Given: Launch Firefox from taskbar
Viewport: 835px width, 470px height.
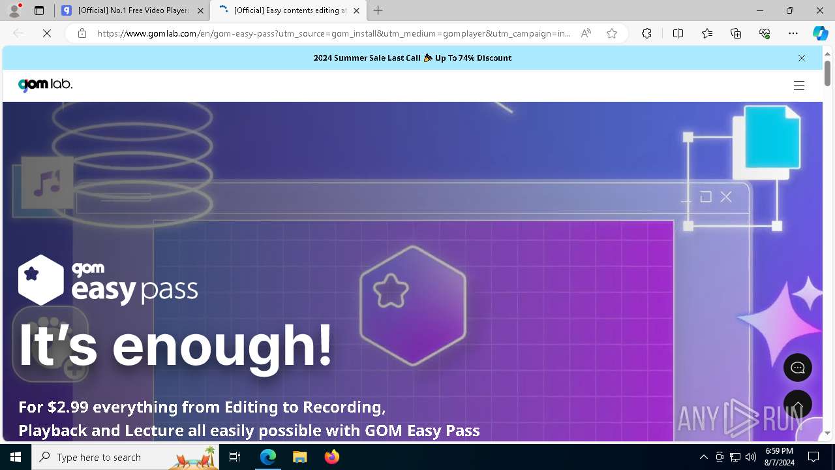Looking at the screenshot, I should point(331,457).
